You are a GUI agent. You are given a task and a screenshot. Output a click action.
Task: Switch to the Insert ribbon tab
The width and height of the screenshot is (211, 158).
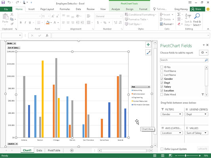pos(31,9)
